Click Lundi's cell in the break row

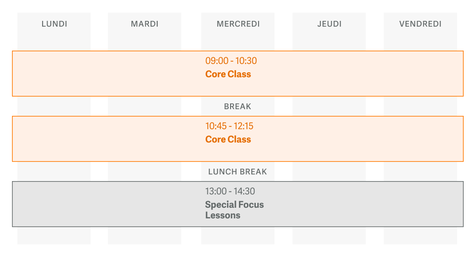tap(54, 106)
